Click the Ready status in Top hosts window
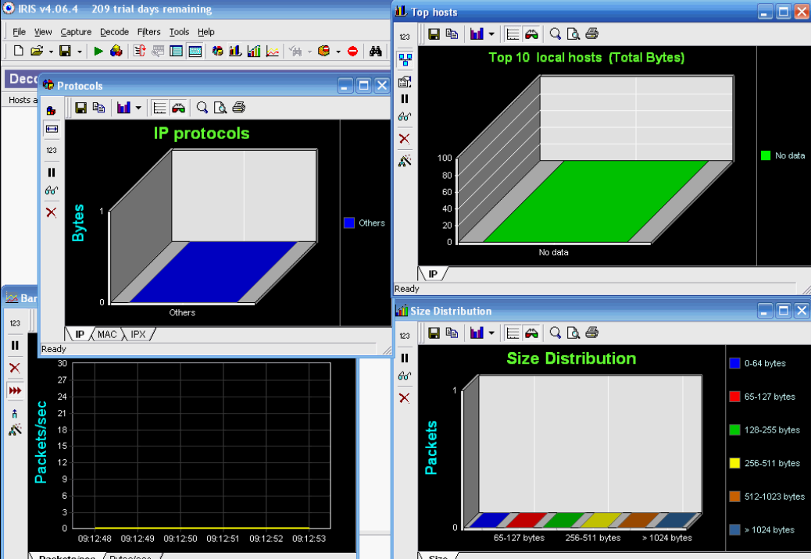 click(x=406, y=289)
